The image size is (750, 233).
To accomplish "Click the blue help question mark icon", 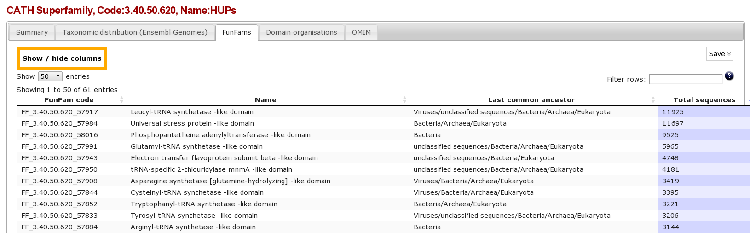I will tap(729, 76).
